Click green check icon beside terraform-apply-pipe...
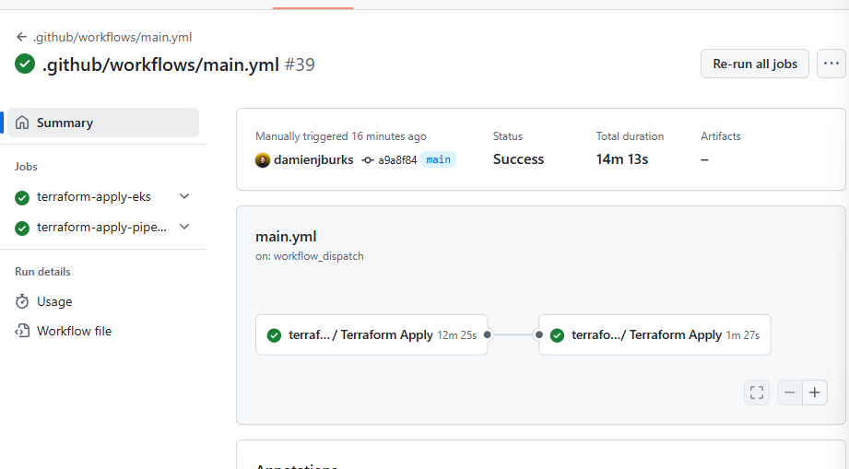Viewport: 849px width, 469px height. (22, 229)
